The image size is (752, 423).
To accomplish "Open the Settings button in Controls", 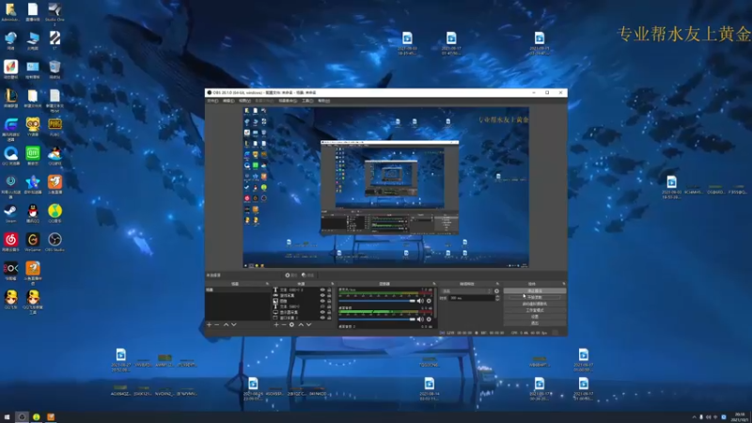I will 534,317.
